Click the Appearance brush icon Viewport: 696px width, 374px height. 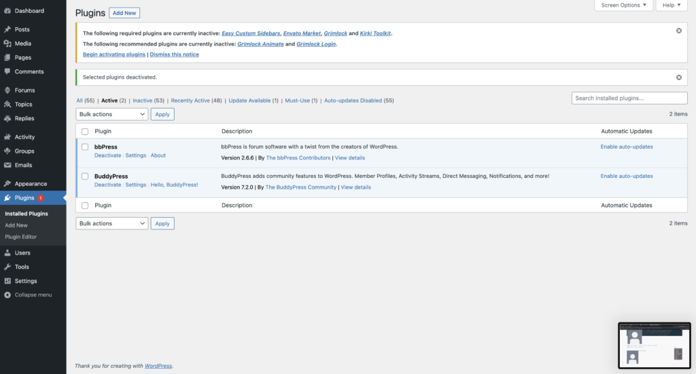pos(7,183)
